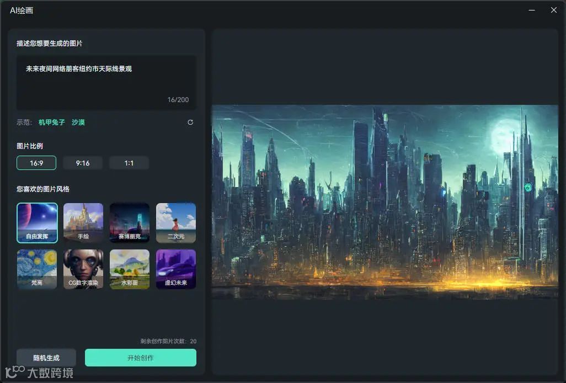
Task: Refresh the example prompt suggestions
Action: click(x=190, y=123)
